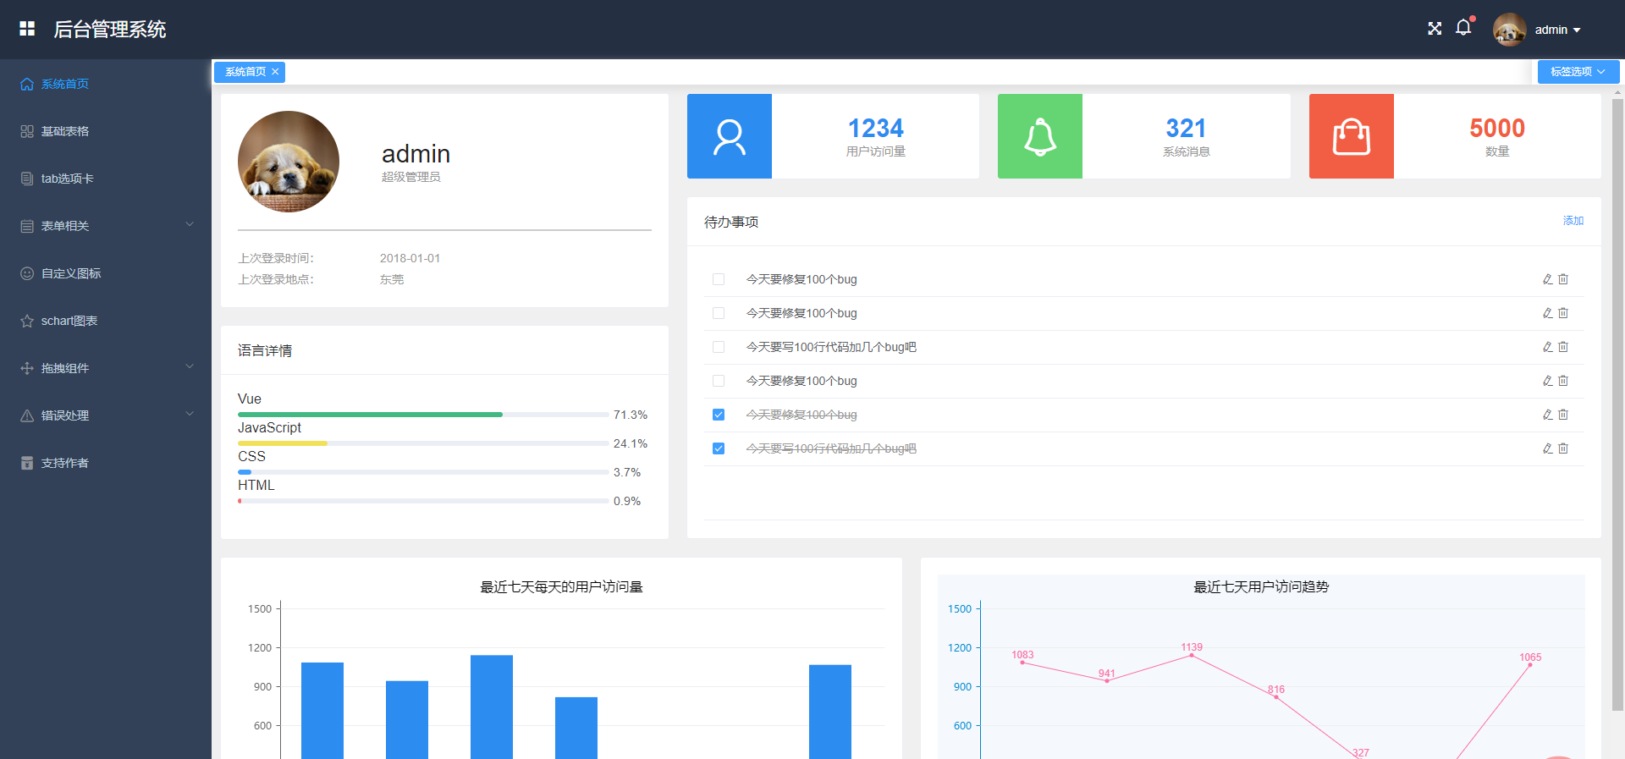Collapse the sidebar using the grid icon
The image size is (1625, 759).
coord(27,29)
